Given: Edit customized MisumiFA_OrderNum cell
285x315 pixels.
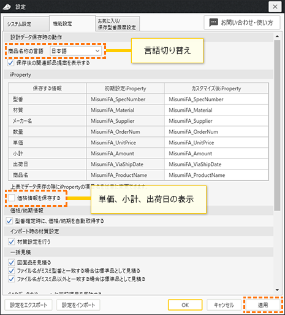Looking at the screenshot, I should coord(216,132).
